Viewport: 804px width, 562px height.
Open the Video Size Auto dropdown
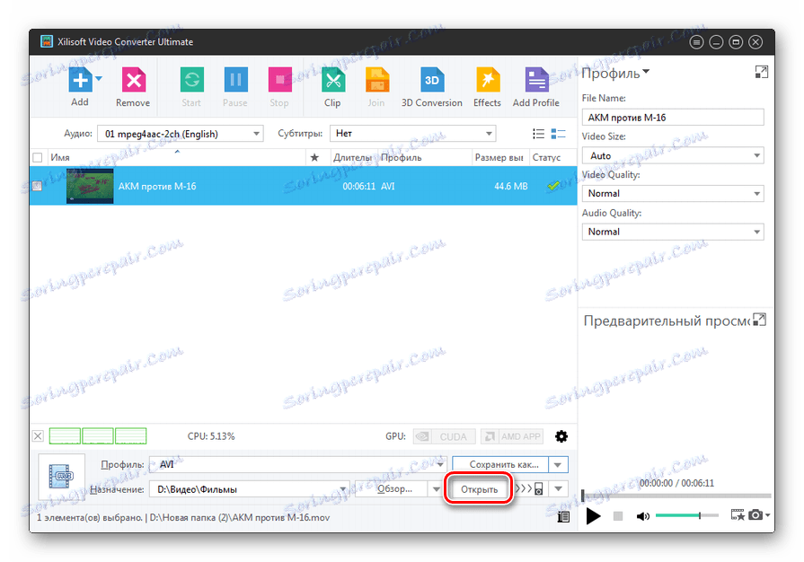coord(673,155)
